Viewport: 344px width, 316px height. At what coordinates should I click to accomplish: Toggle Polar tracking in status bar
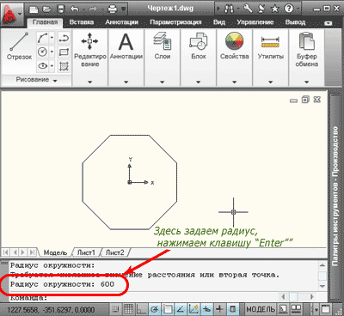pos(155,309)
